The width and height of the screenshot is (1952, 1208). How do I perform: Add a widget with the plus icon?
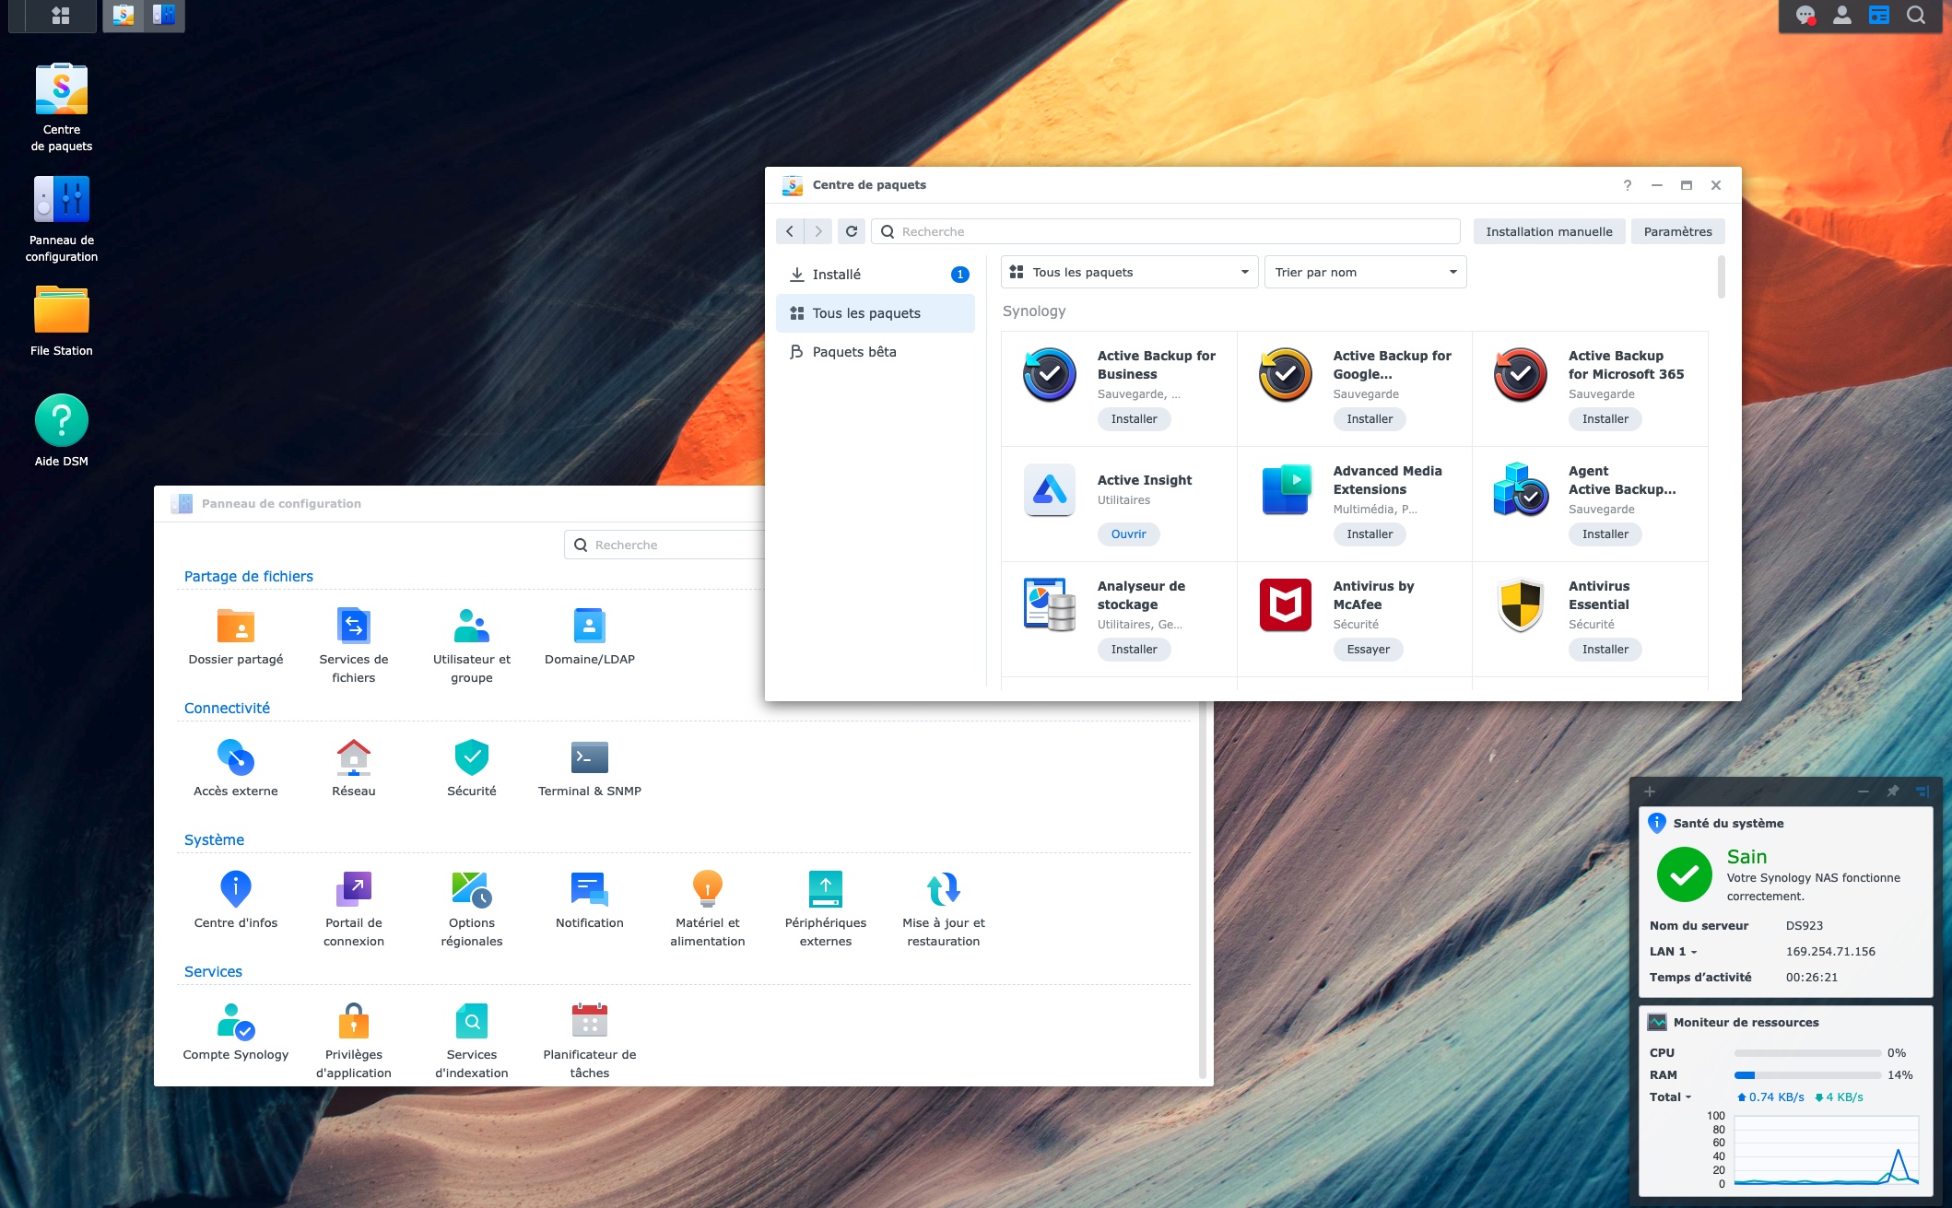click(1650, 792)
